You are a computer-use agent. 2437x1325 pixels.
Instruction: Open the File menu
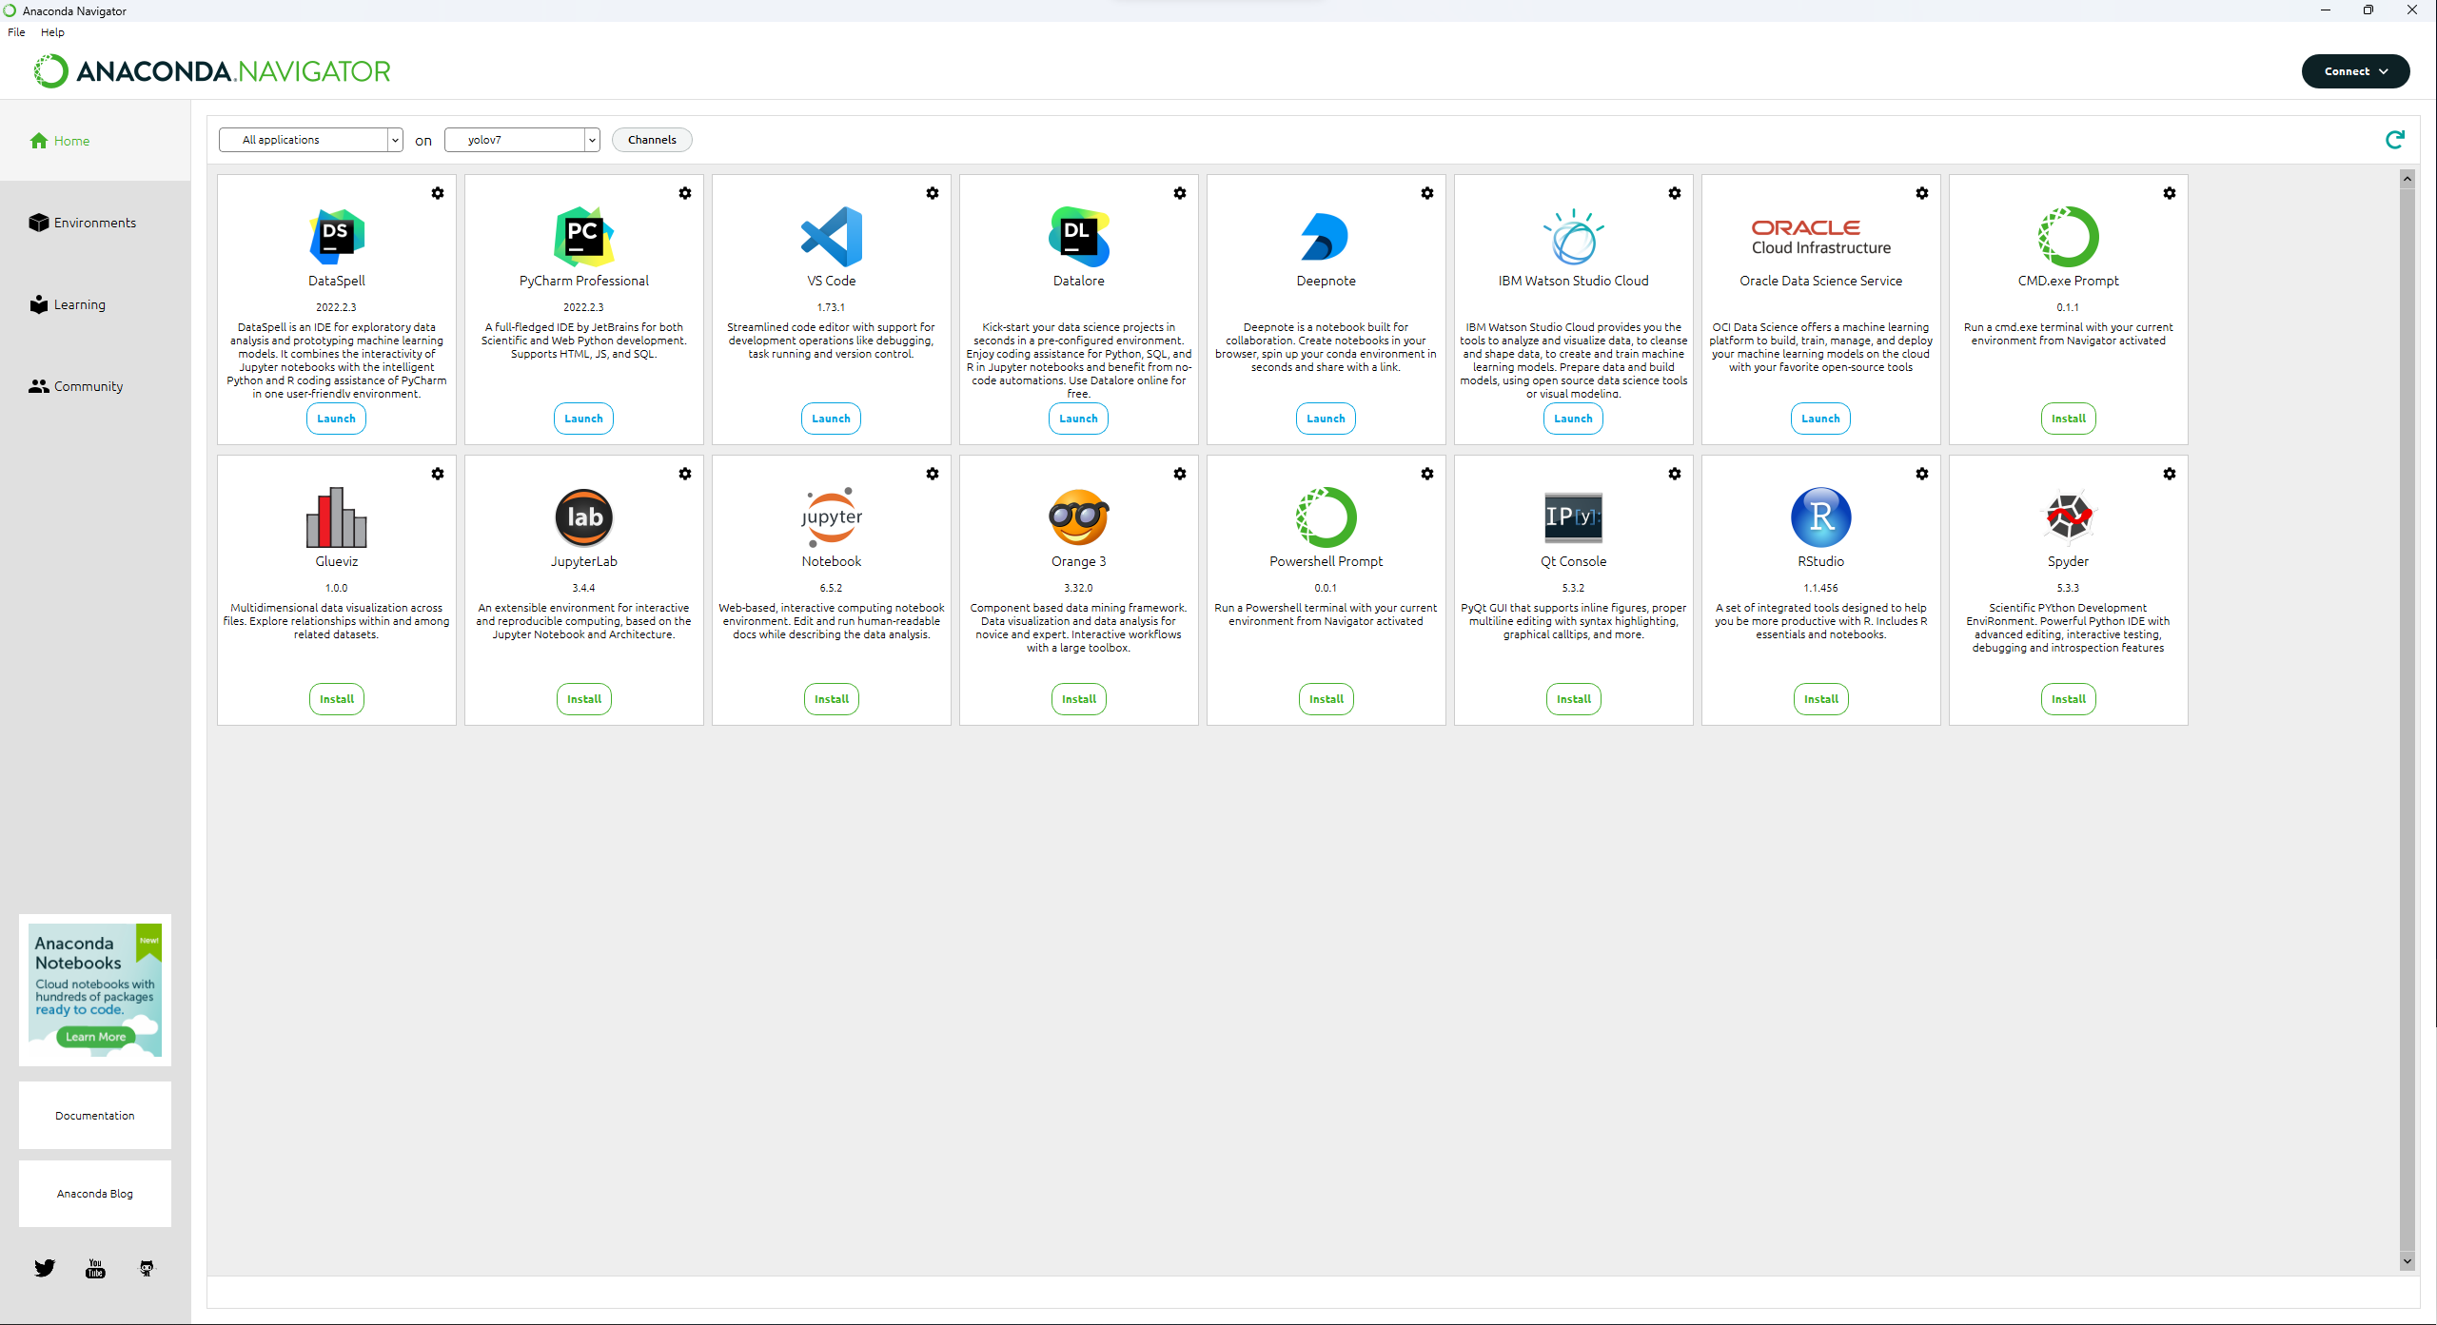(16, 32)
